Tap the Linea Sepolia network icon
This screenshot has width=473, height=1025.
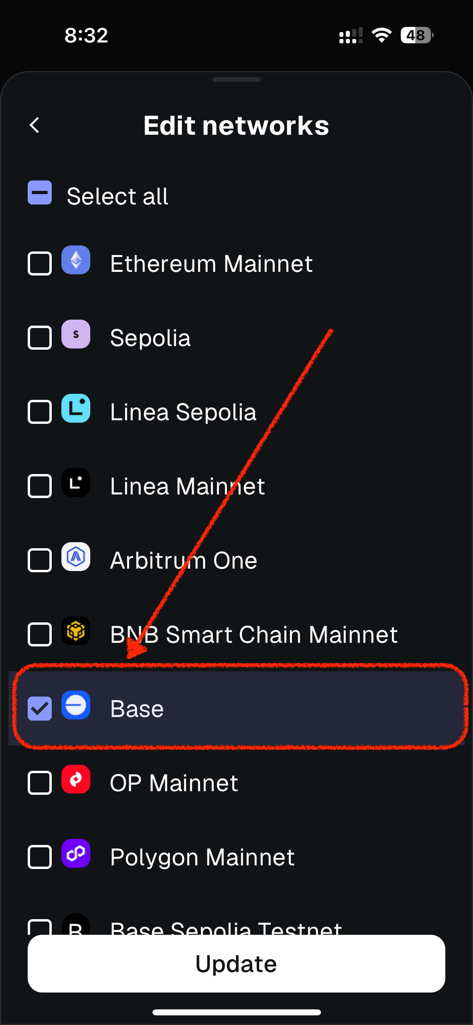tap(76, 408)
